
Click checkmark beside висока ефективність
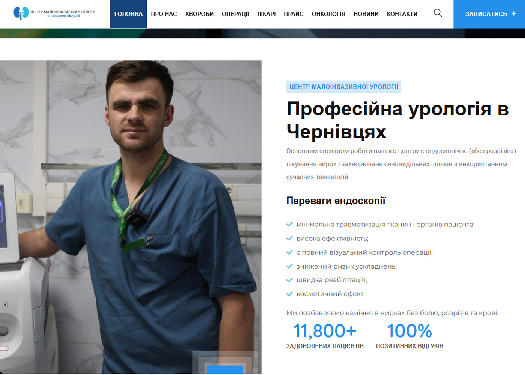point(289,238)
